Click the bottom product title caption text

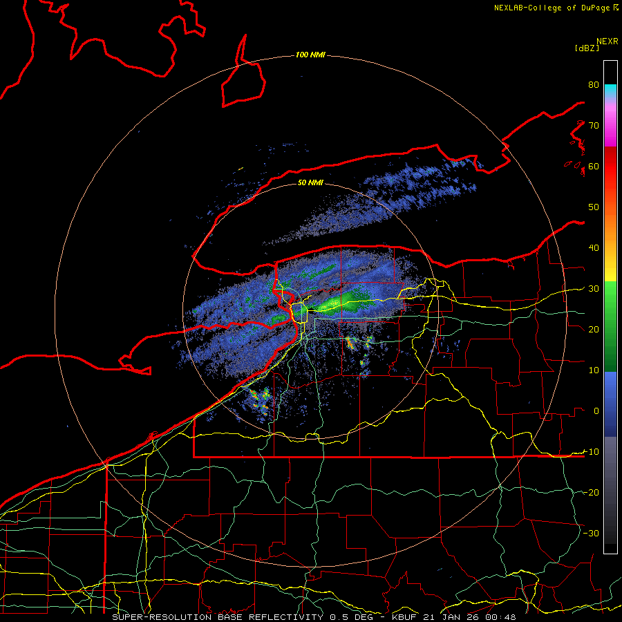(314, 617)
